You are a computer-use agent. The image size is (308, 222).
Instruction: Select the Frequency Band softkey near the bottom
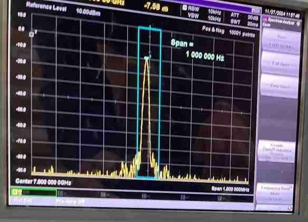tap(275, 193)
